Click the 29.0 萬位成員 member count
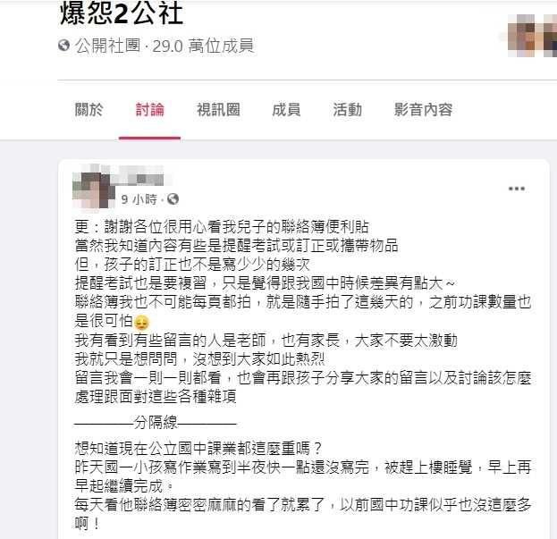The image size is (557, 539). (x=203, y=46)
